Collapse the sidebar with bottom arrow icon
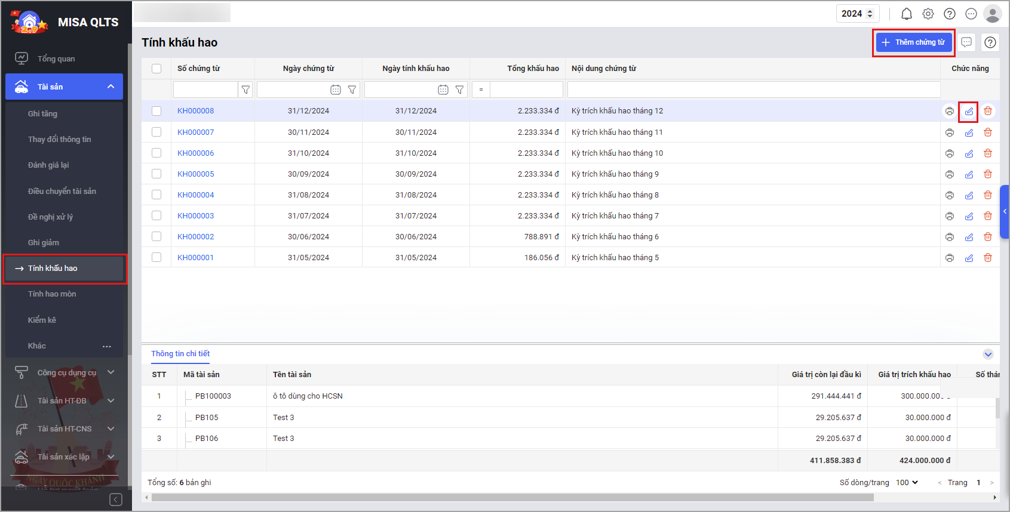Screen dimensions: 1010x512 [116, 499]
